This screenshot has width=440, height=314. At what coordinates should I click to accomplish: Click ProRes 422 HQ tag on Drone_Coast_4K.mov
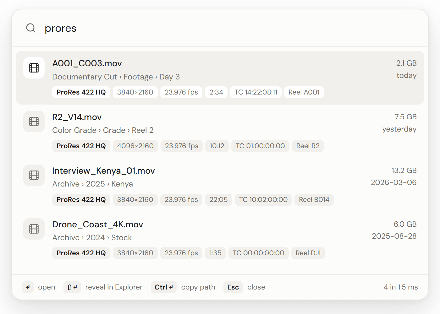(x=81, y=253)
